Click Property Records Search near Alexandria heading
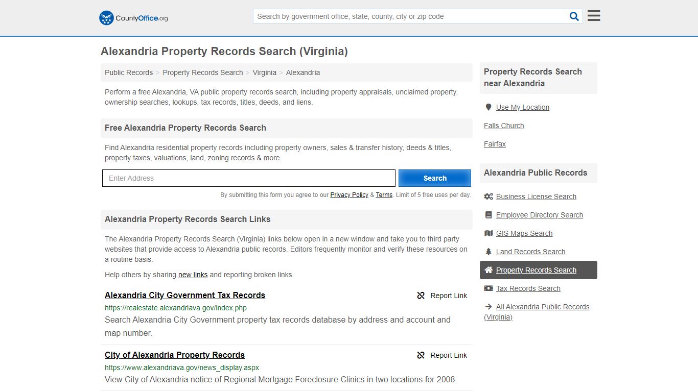The width and height of the screenshot is (698, 392). (x=533, y=78)
